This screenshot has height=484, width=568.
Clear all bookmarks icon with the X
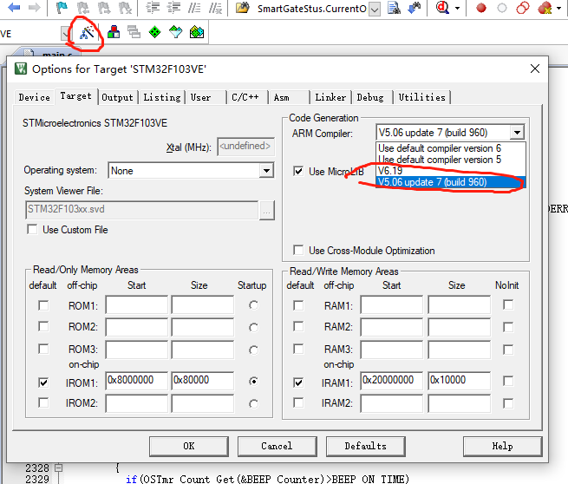[x=125, y=8]
